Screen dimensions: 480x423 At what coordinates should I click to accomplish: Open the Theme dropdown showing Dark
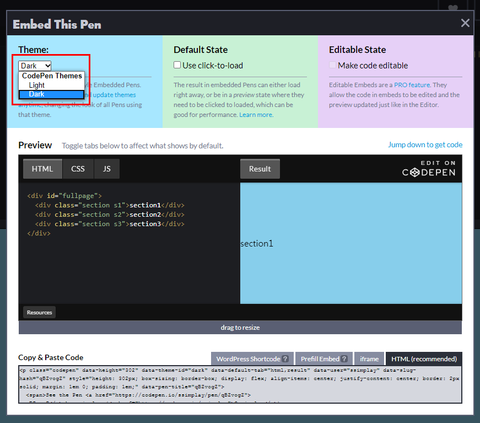tap(35, 66)
